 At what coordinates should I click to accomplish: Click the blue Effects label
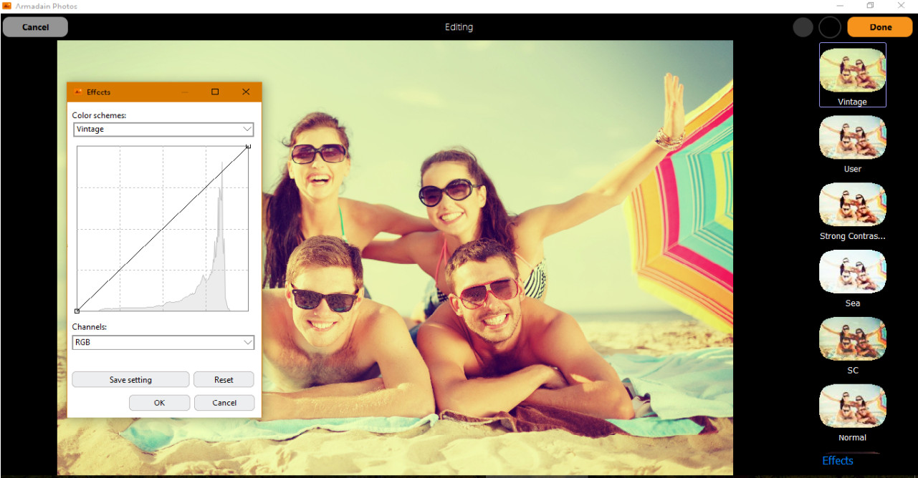pyautogui.click(x=838, y=461)
